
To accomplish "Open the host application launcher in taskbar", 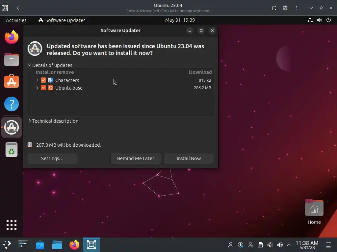I will pos(7,244).
